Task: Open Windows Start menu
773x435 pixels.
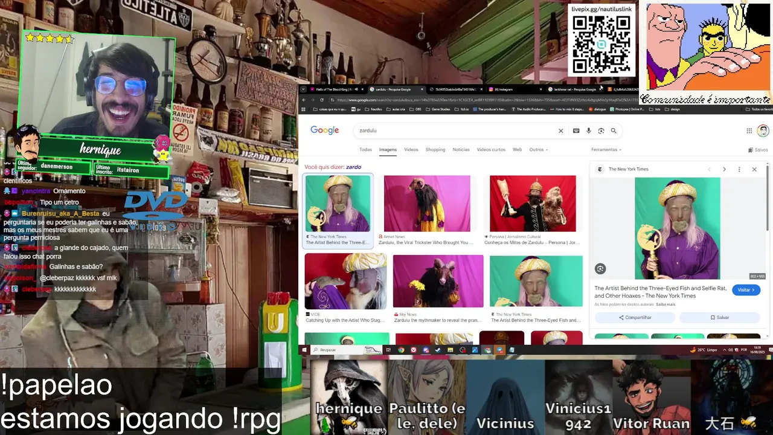Action: click(x=304, y=350)
